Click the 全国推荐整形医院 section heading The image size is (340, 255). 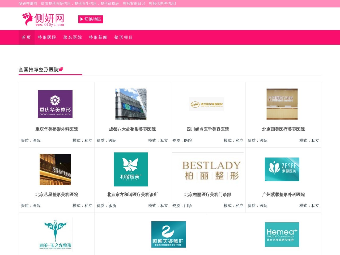[39, 70]
